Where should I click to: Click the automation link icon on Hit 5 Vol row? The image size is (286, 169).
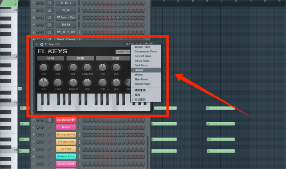coord(50,149)
